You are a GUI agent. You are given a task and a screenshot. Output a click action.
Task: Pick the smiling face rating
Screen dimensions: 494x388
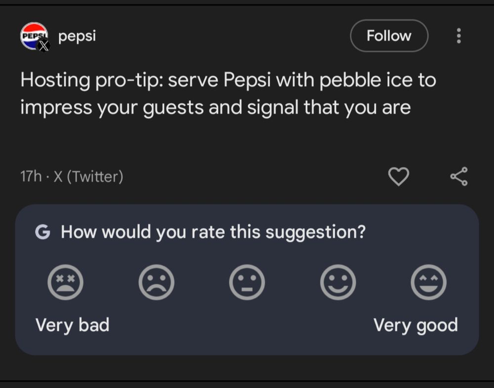pos(338,282)
